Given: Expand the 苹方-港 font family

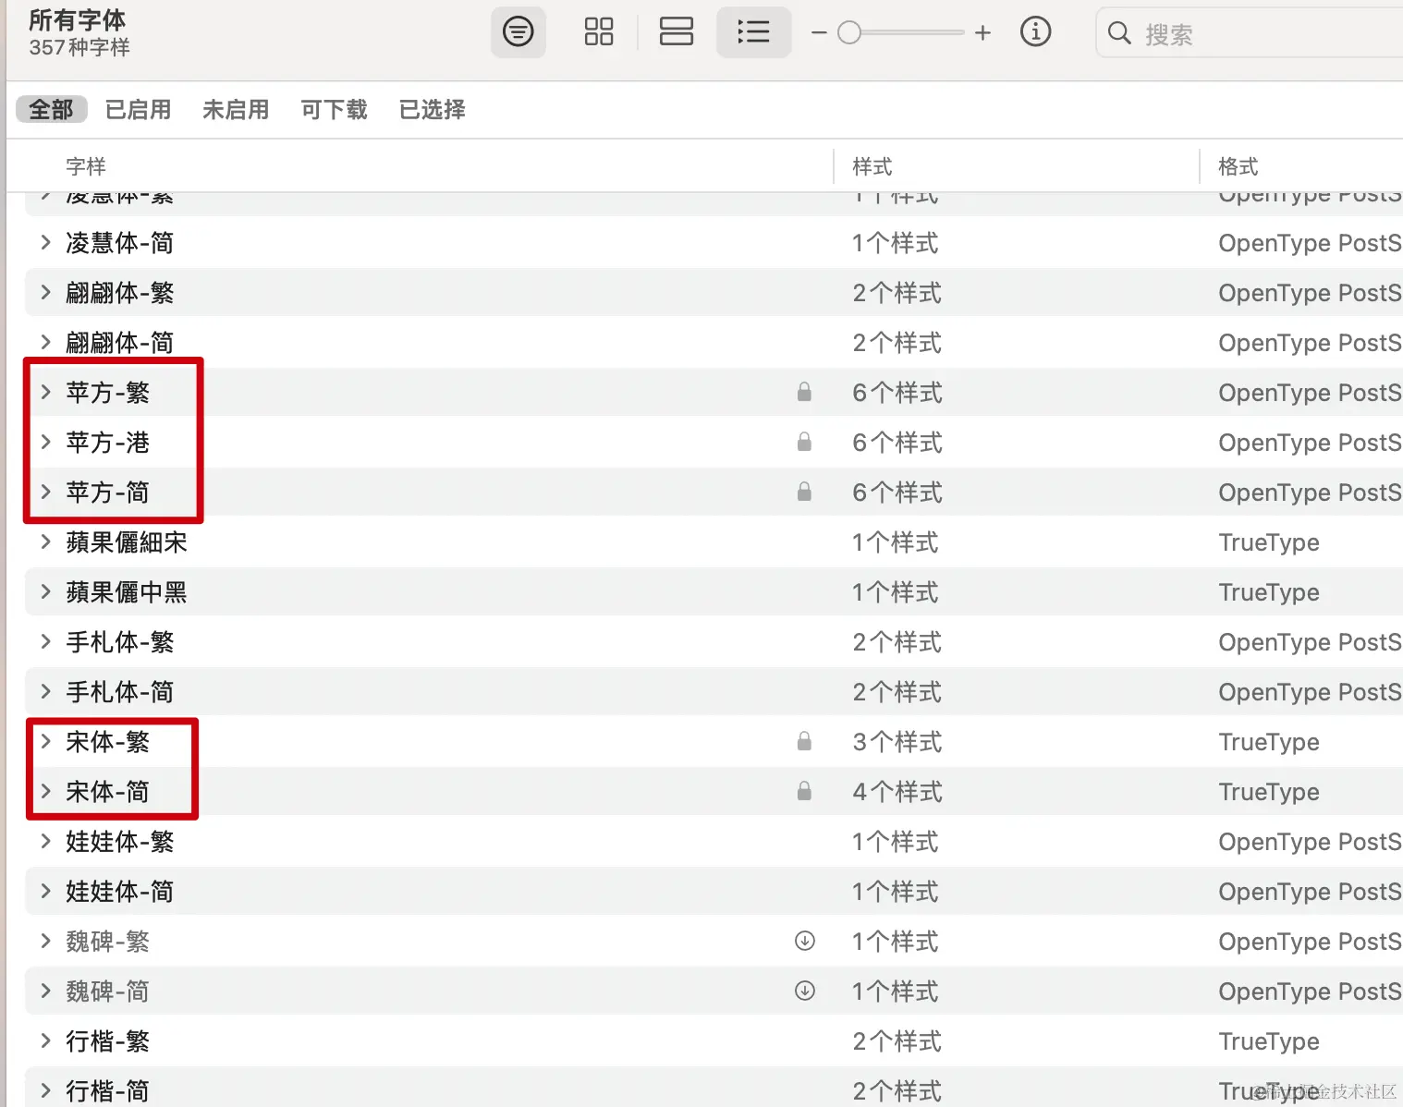Looking at the screenshot, I should (45, 442).
